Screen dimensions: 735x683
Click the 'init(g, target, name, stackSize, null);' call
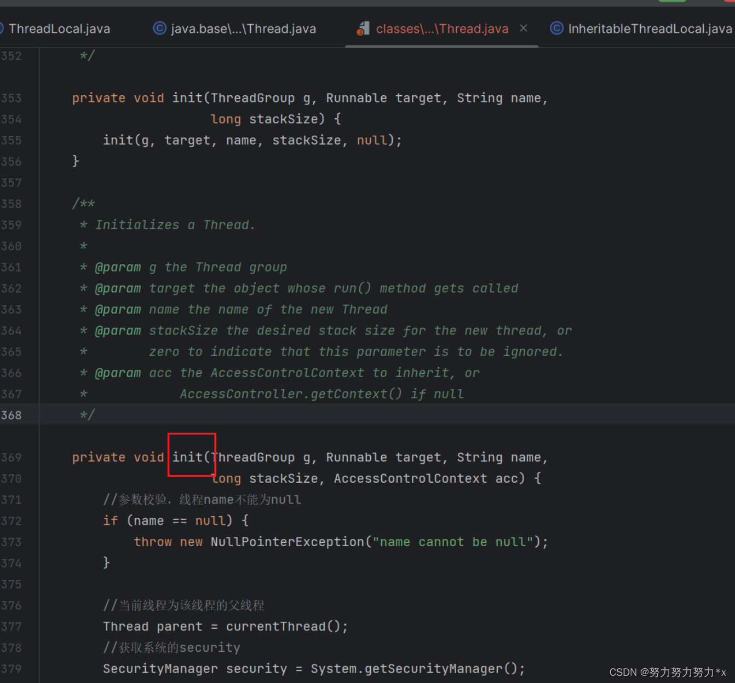tap(252, 140)
